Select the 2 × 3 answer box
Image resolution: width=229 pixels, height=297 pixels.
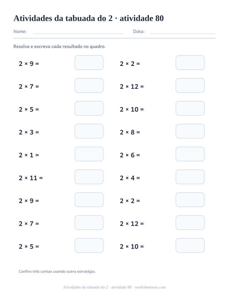(x=89, y=131)
